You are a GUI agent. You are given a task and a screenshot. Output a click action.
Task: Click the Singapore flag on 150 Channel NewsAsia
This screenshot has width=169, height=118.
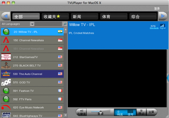(60, 40)
